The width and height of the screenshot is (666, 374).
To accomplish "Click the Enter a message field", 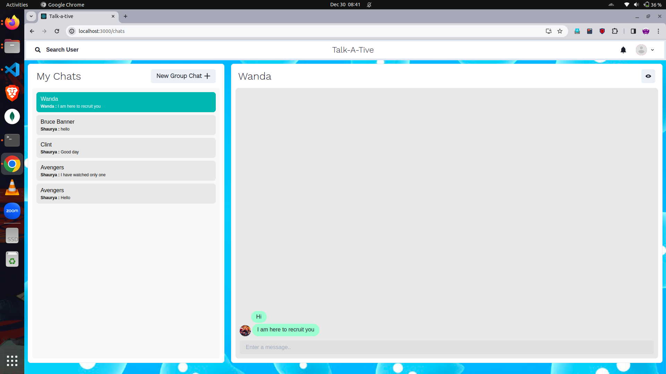I will coord(446,347).
